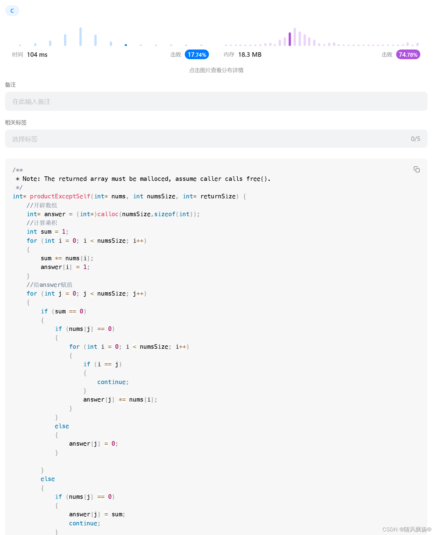
Task: Click the 时间 label
Action: point(18,55)
